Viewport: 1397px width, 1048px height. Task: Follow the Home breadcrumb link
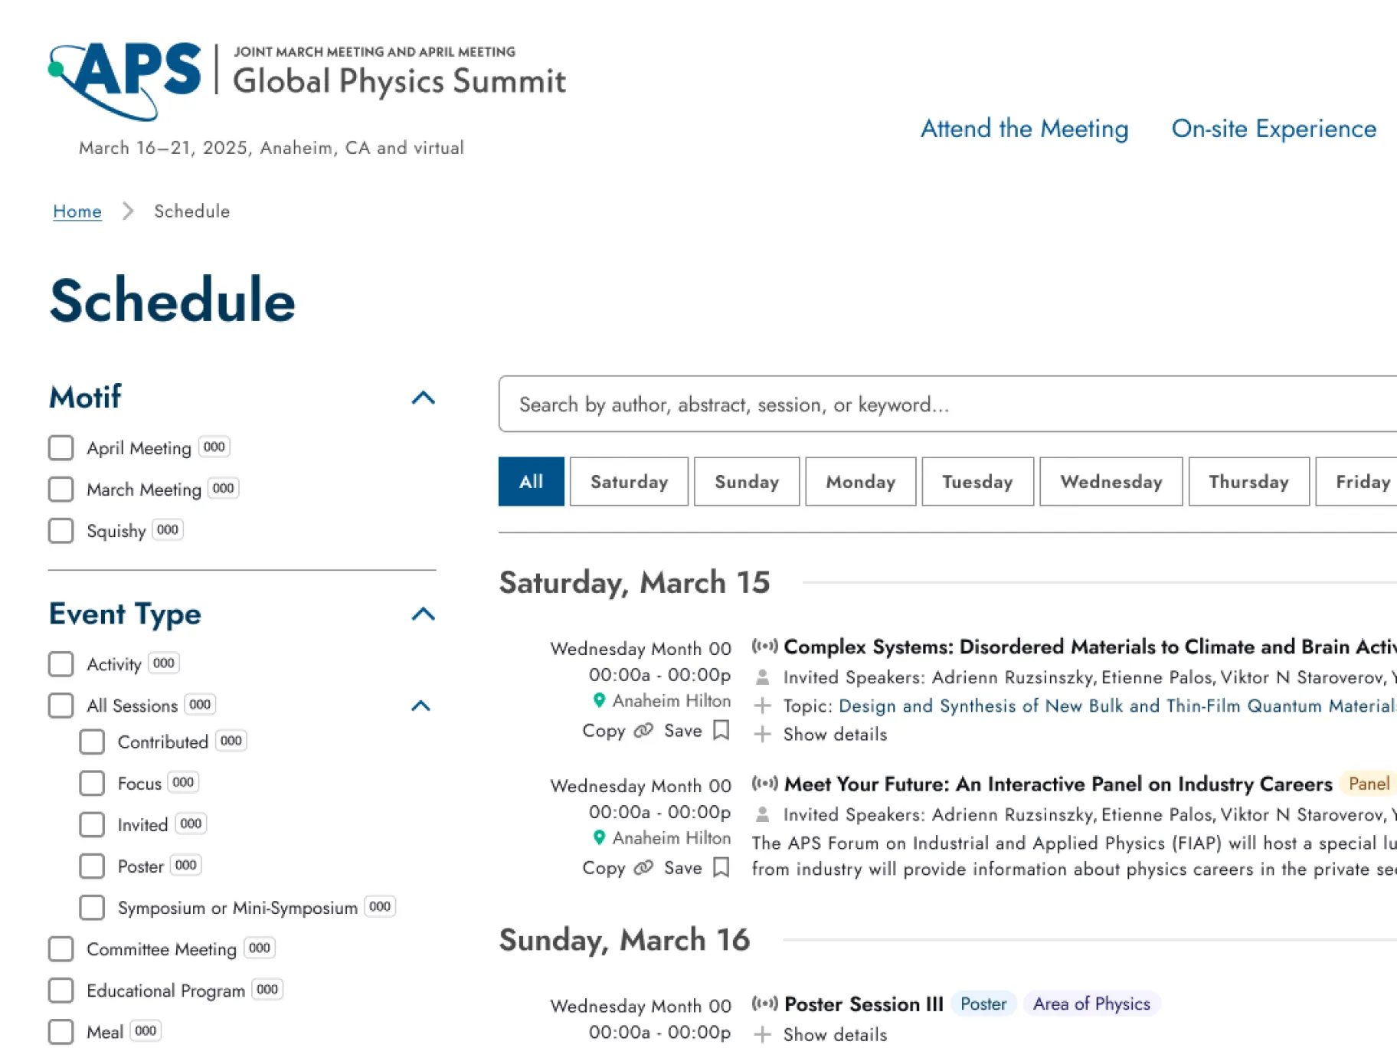click(x=77, y=211)
